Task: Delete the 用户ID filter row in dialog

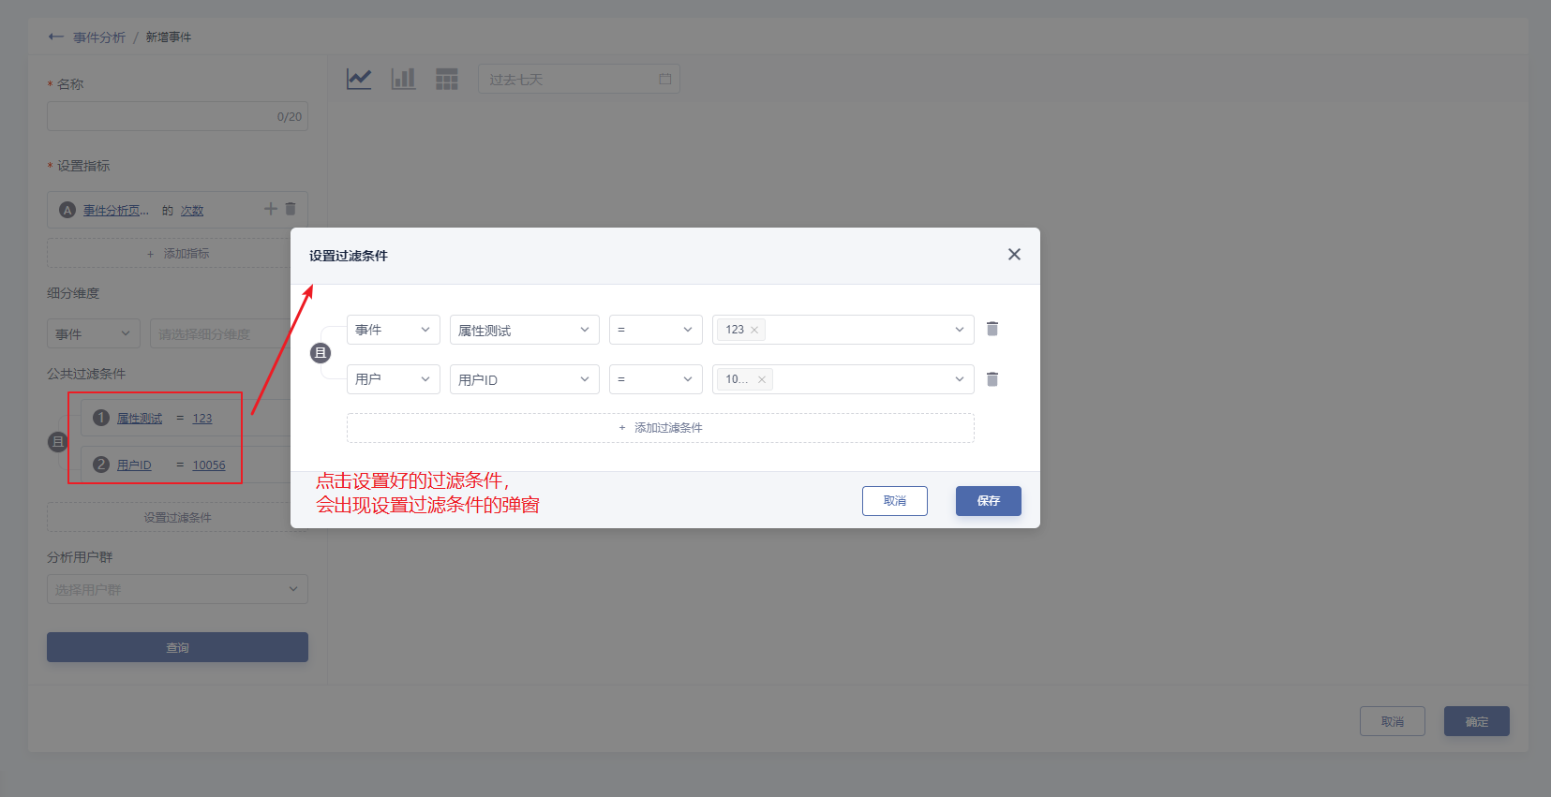Action: click(992, 379)
